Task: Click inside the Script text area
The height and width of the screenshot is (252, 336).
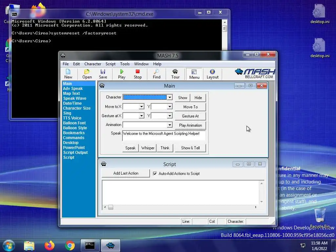Action: pos(180,192)
